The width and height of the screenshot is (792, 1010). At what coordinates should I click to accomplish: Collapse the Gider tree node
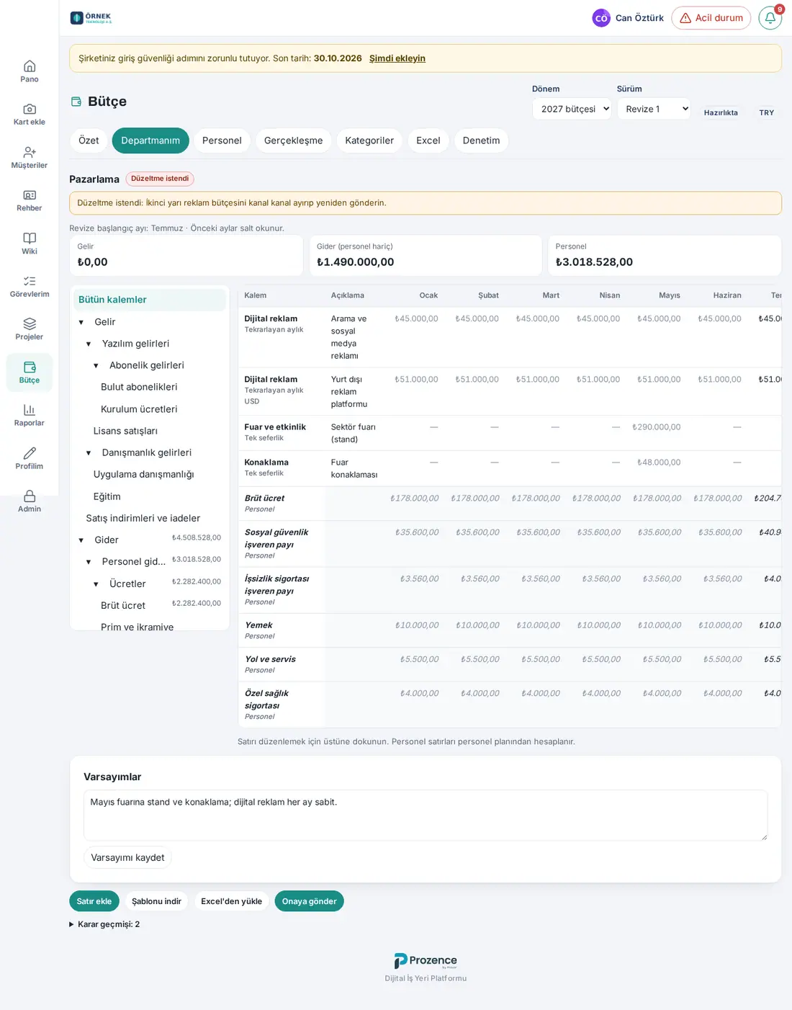pyautogui.click(x=81, y=540)
